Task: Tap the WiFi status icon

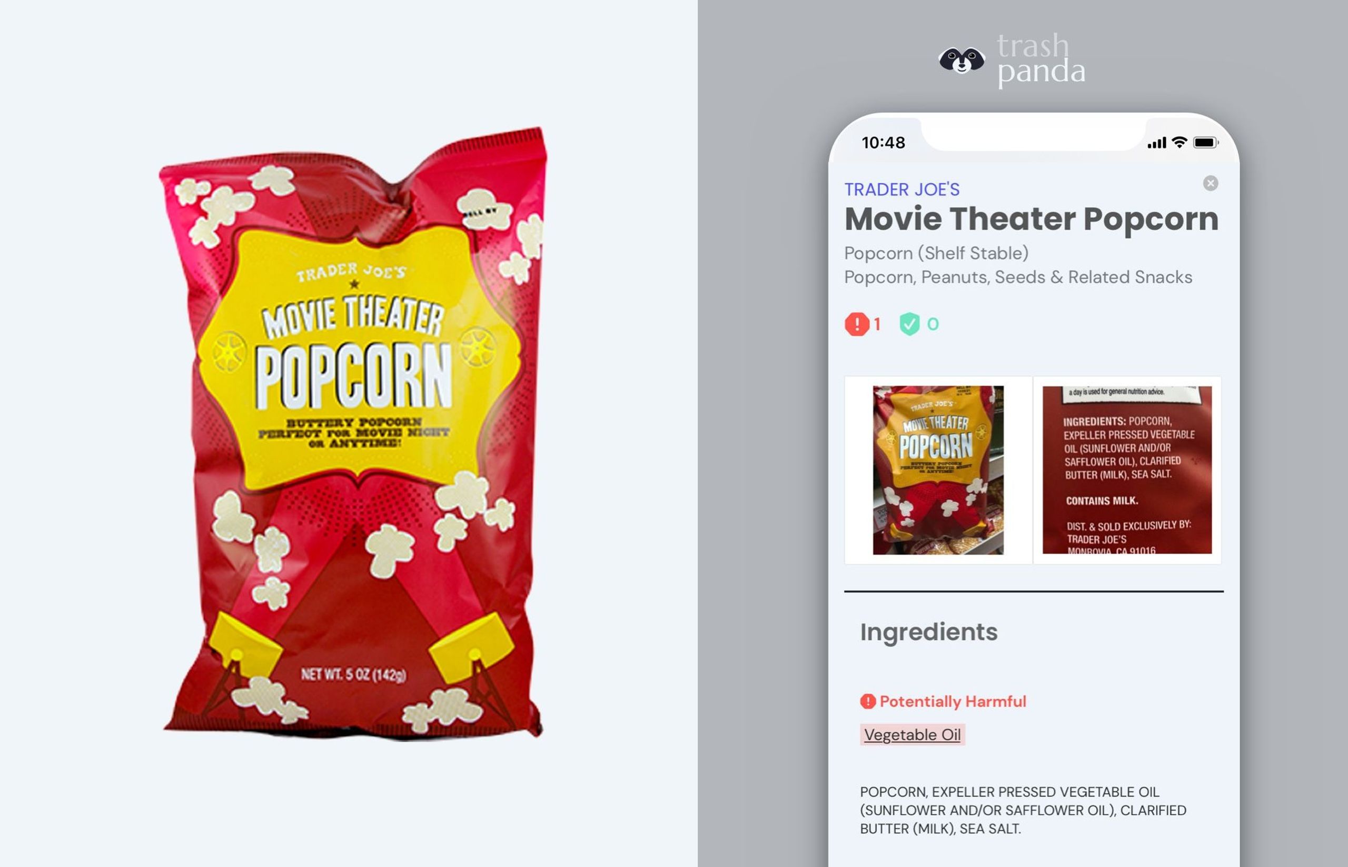Action: click(x=1179, y=143)
